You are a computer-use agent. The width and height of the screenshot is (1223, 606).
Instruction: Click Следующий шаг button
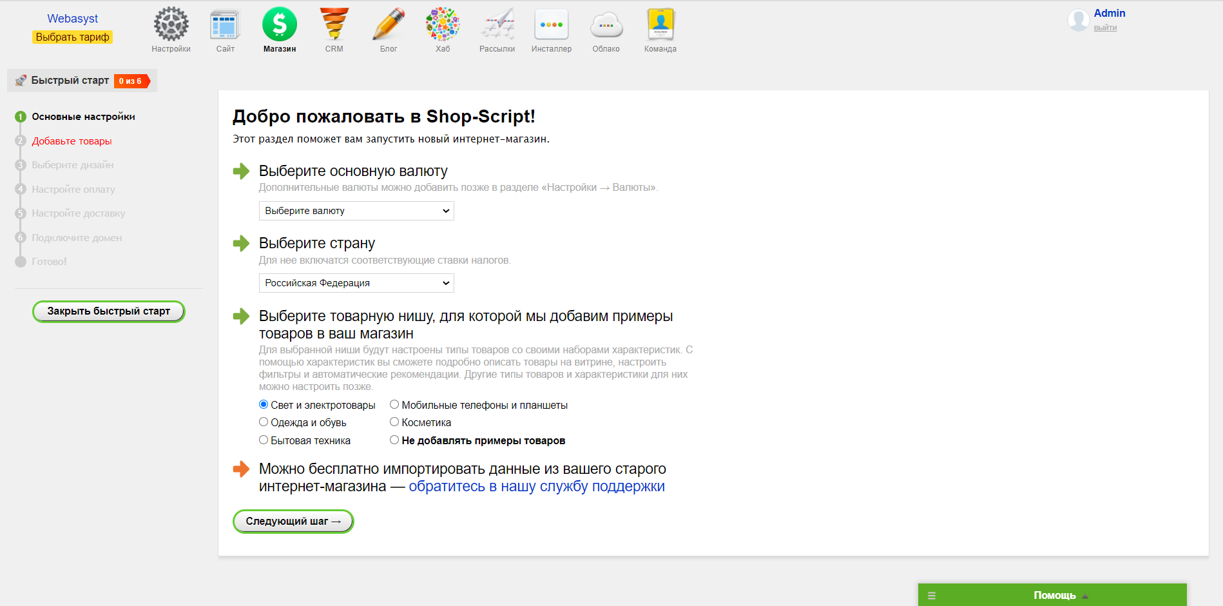293,521
